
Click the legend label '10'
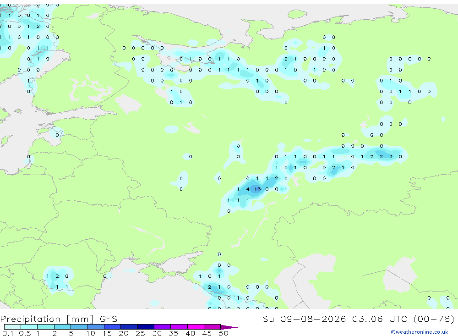pyautogui.click(x=91, y=333)
